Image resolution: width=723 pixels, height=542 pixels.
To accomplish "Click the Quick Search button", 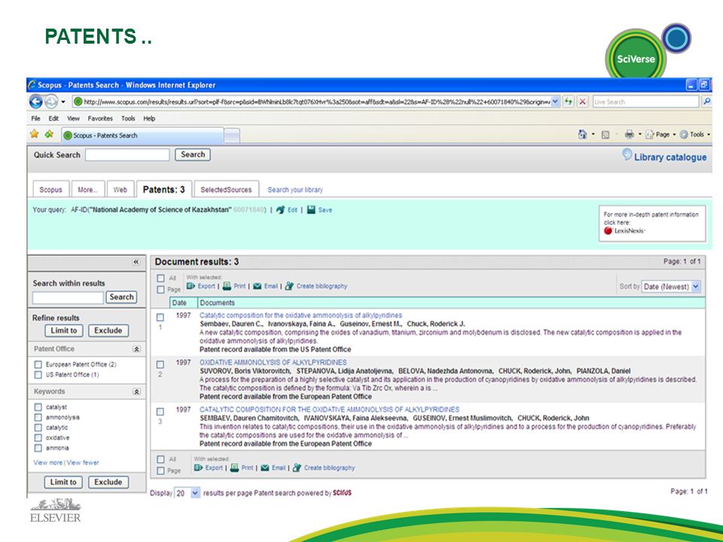I will (x=193, y=155).
